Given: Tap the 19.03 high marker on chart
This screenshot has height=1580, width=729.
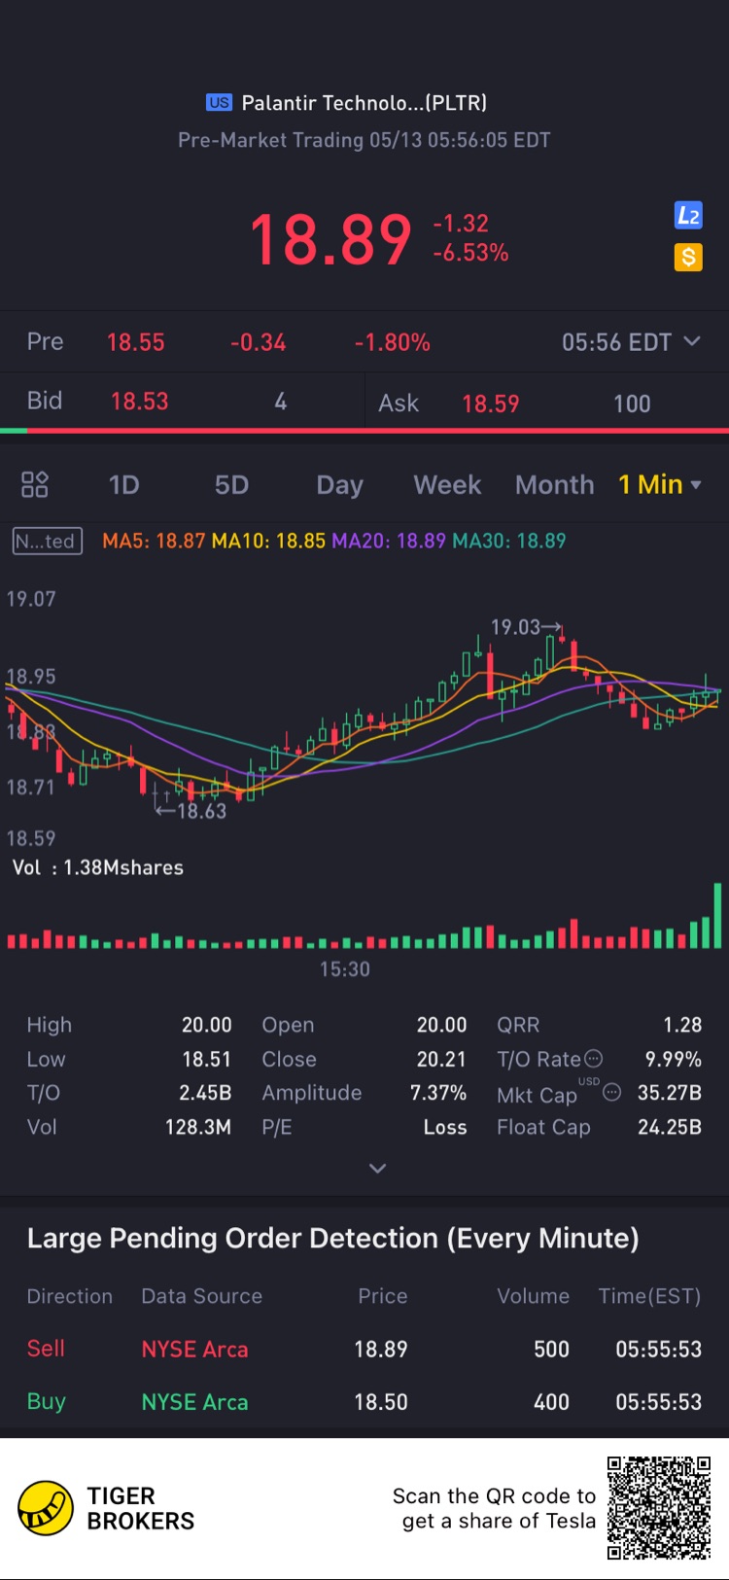Looking at the screenshot, I should (x=526, y=627).
